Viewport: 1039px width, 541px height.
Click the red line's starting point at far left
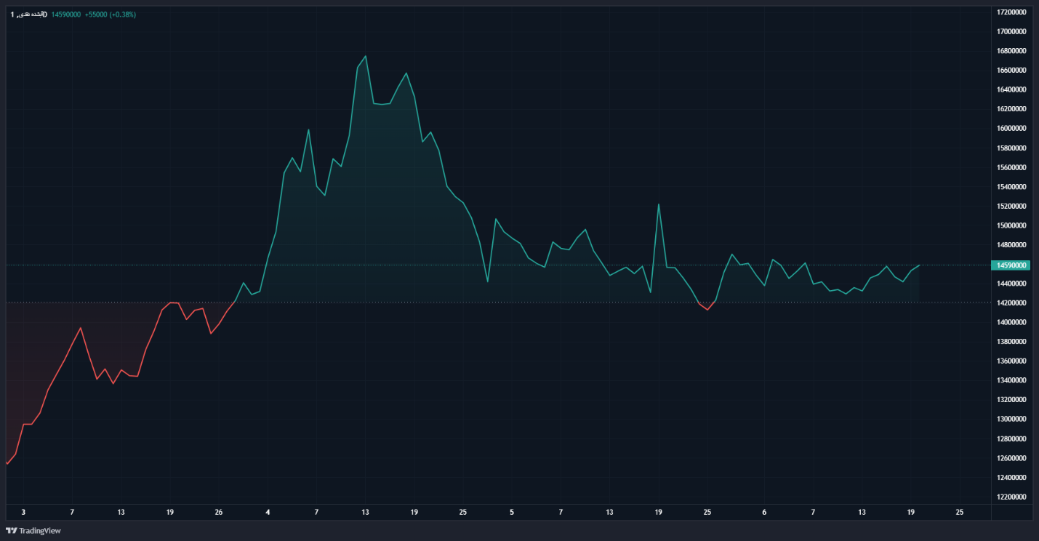click(x=7, y=463)
